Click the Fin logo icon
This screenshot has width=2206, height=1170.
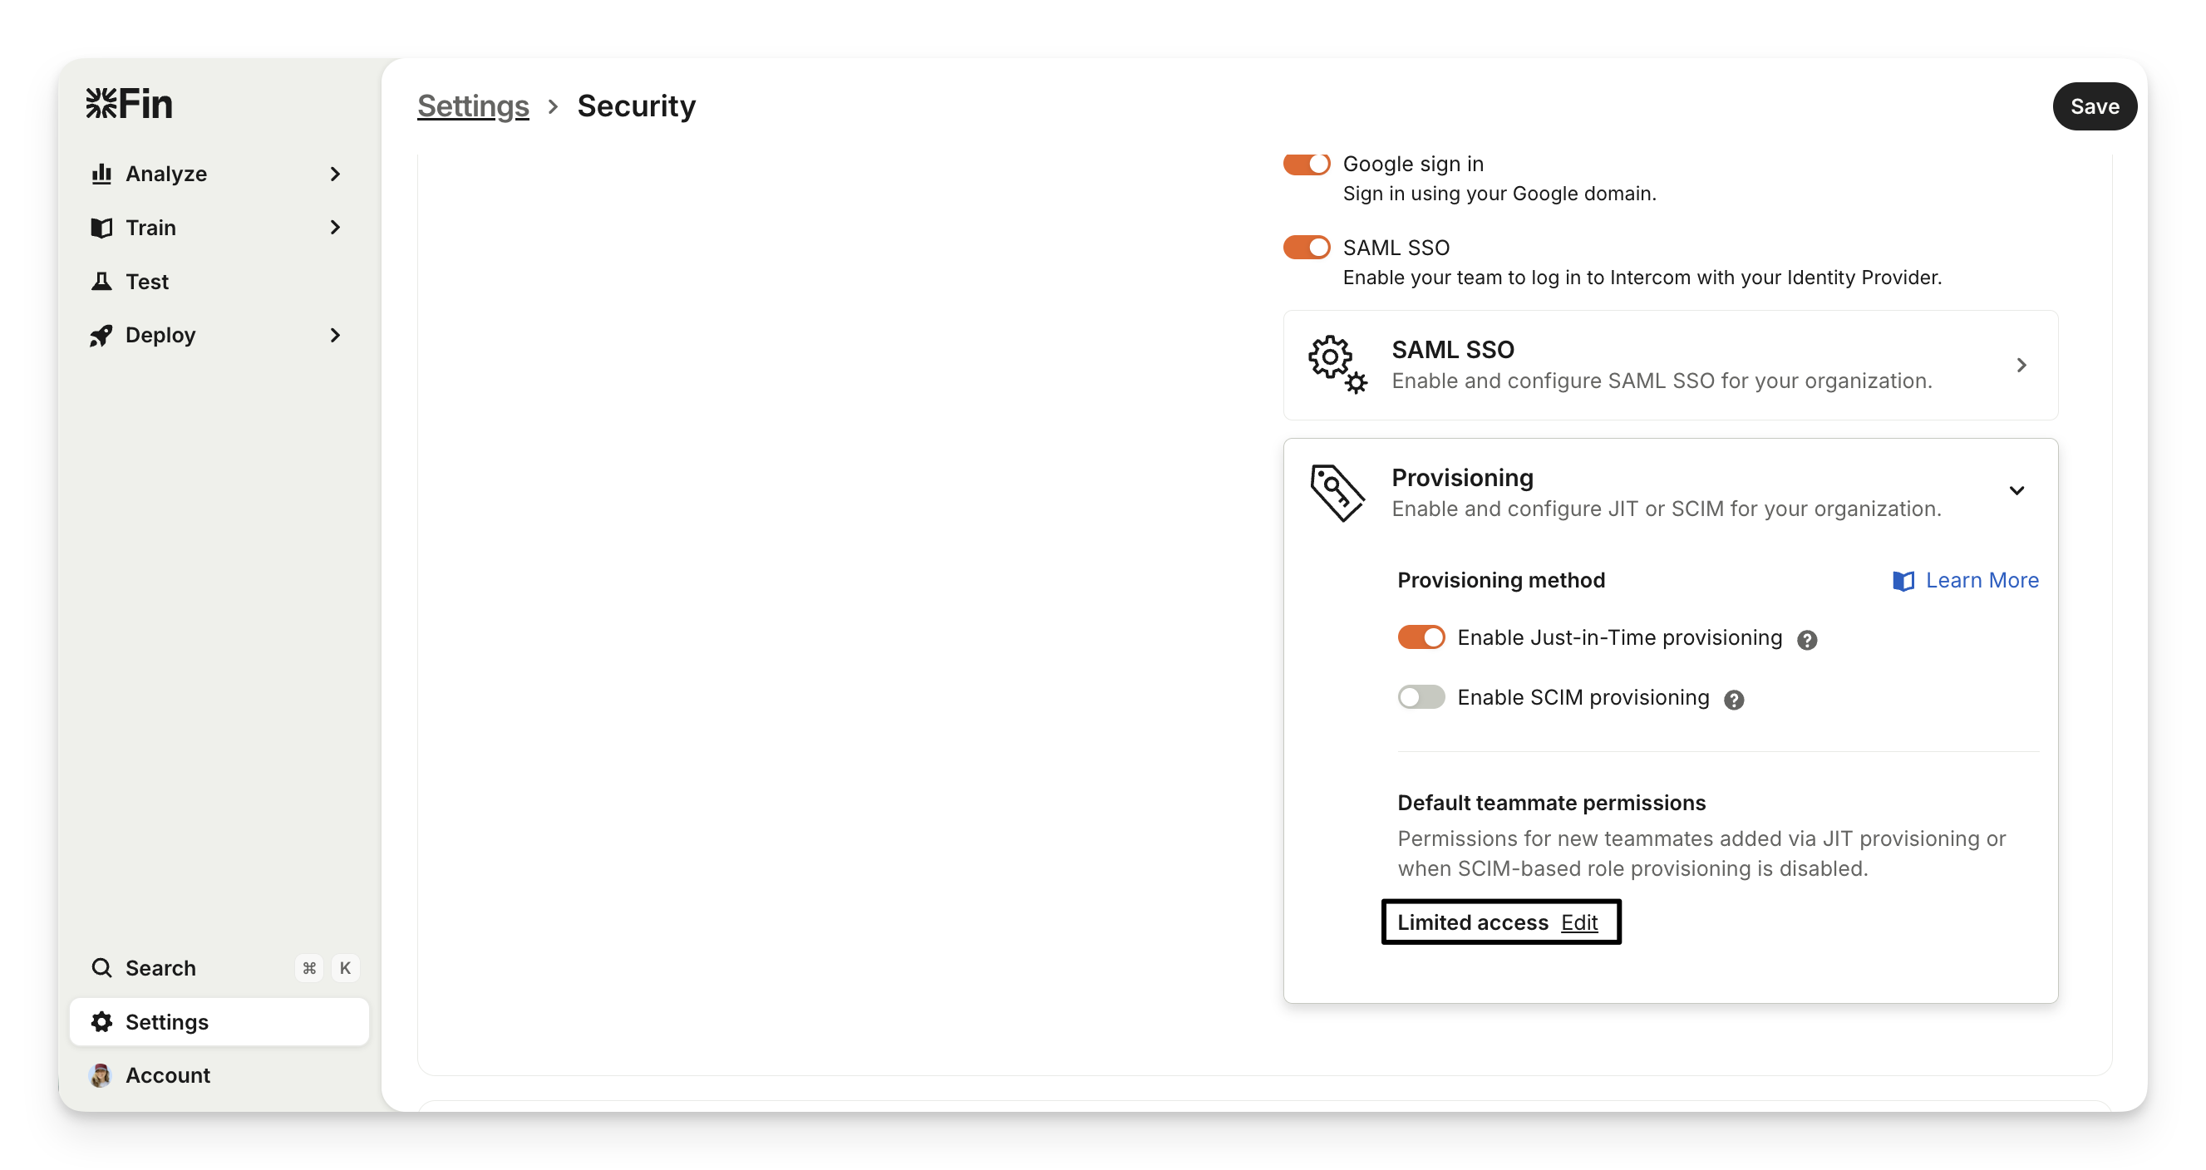(x=101, y=104)
